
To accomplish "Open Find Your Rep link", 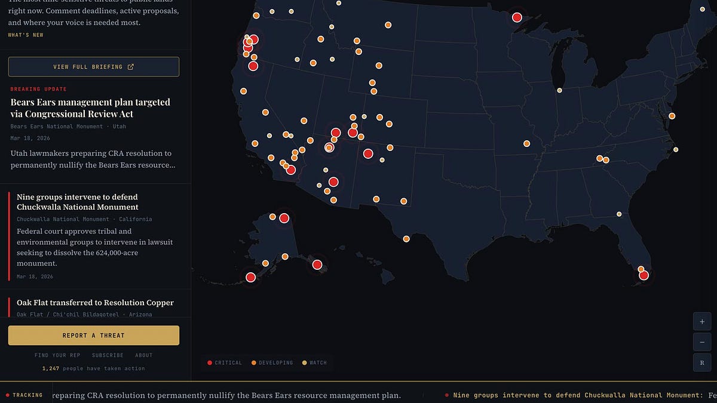I will click(x=57, y=355).
